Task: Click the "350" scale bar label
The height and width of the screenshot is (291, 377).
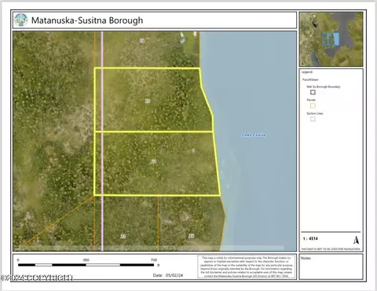Action: coord(86,260)
